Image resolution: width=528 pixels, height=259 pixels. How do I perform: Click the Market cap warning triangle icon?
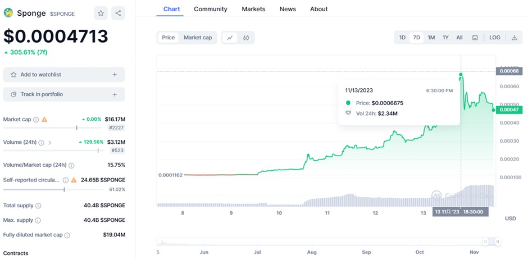pyautogui.click(x=44, y=120)
